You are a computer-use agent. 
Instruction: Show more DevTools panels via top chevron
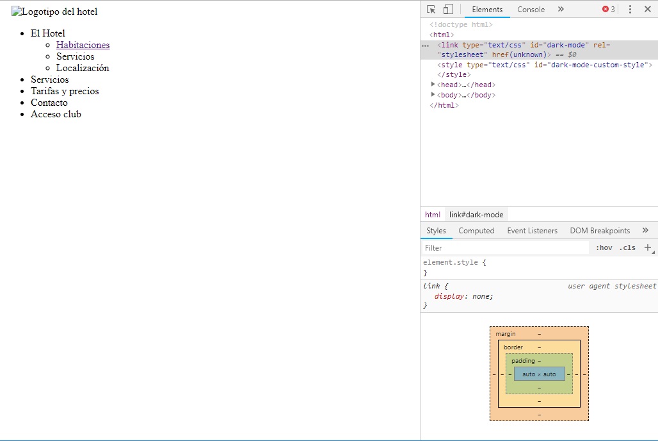(x=561, y=10)
